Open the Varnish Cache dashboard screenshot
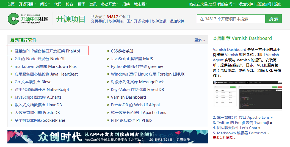Image resolution: width=290 pixels, height=147 pixels. 247,96
